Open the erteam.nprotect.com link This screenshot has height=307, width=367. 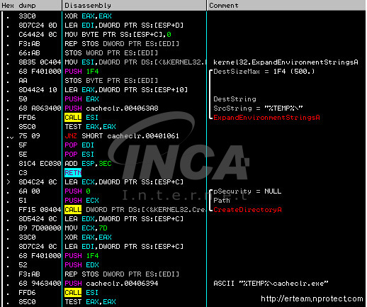click(312, 299)
